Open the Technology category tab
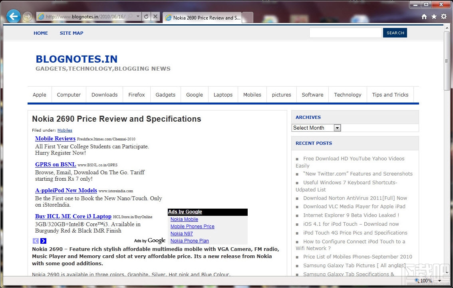The image size is (453, 288). pyautogui.click(x=348, y=95)
